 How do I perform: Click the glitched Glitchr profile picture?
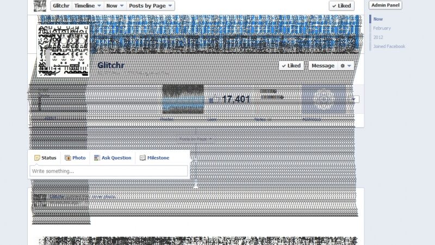pos(63,50)
